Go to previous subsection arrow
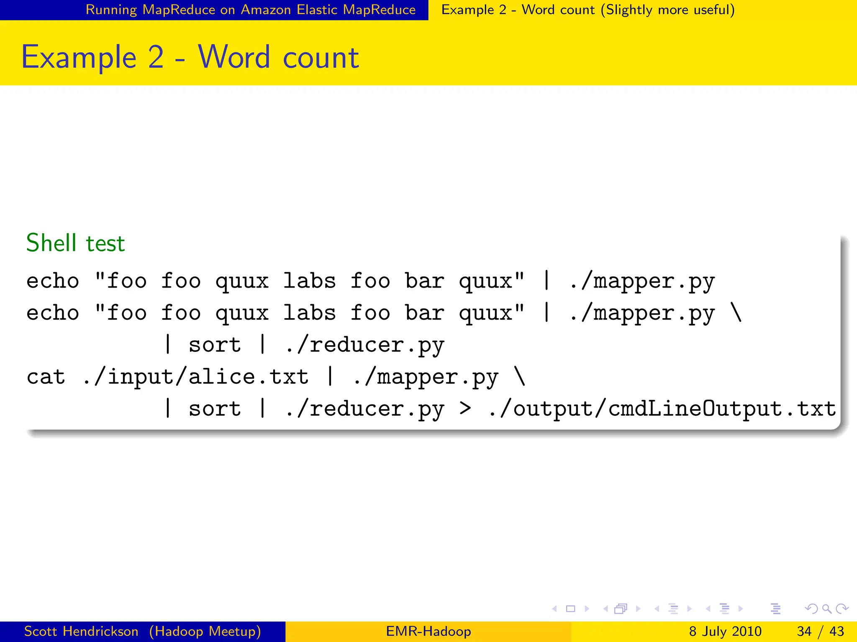857x642 pixels. pos(657,609)
